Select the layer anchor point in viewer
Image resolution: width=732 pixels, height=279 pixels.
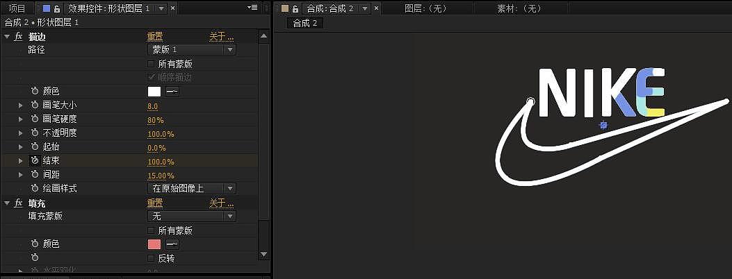[x=603, y=125]
